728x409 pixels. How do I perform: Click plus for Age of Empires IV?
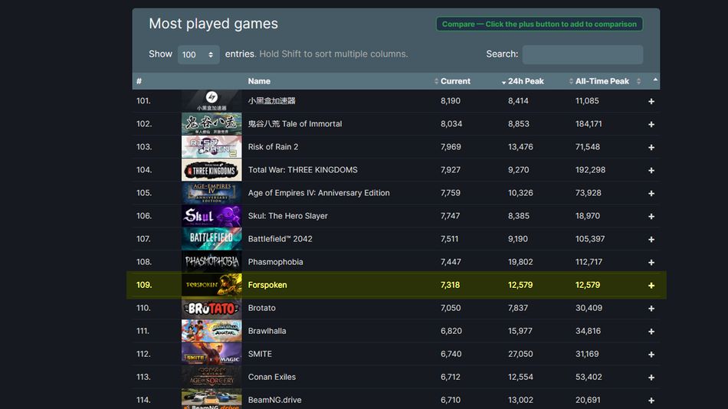click(x=651, y=193)
